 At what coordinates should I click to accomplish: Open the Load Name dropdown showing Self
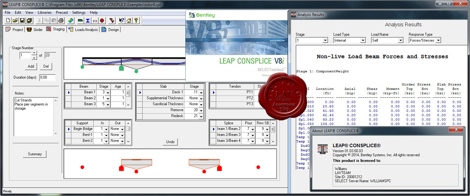tap(400, 40)
